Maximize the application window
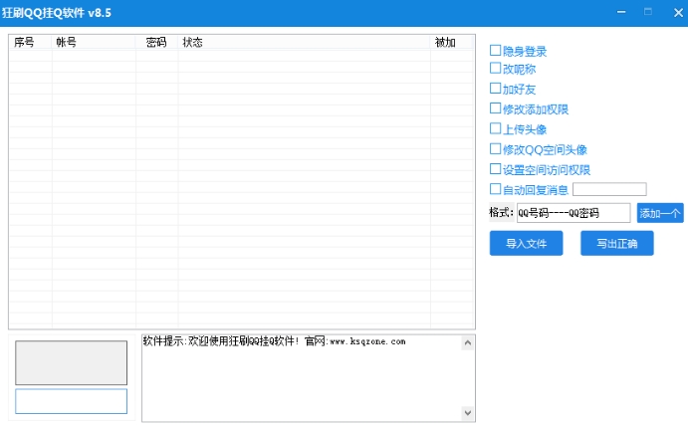The image size is (688, 428). tap(648, 12)
